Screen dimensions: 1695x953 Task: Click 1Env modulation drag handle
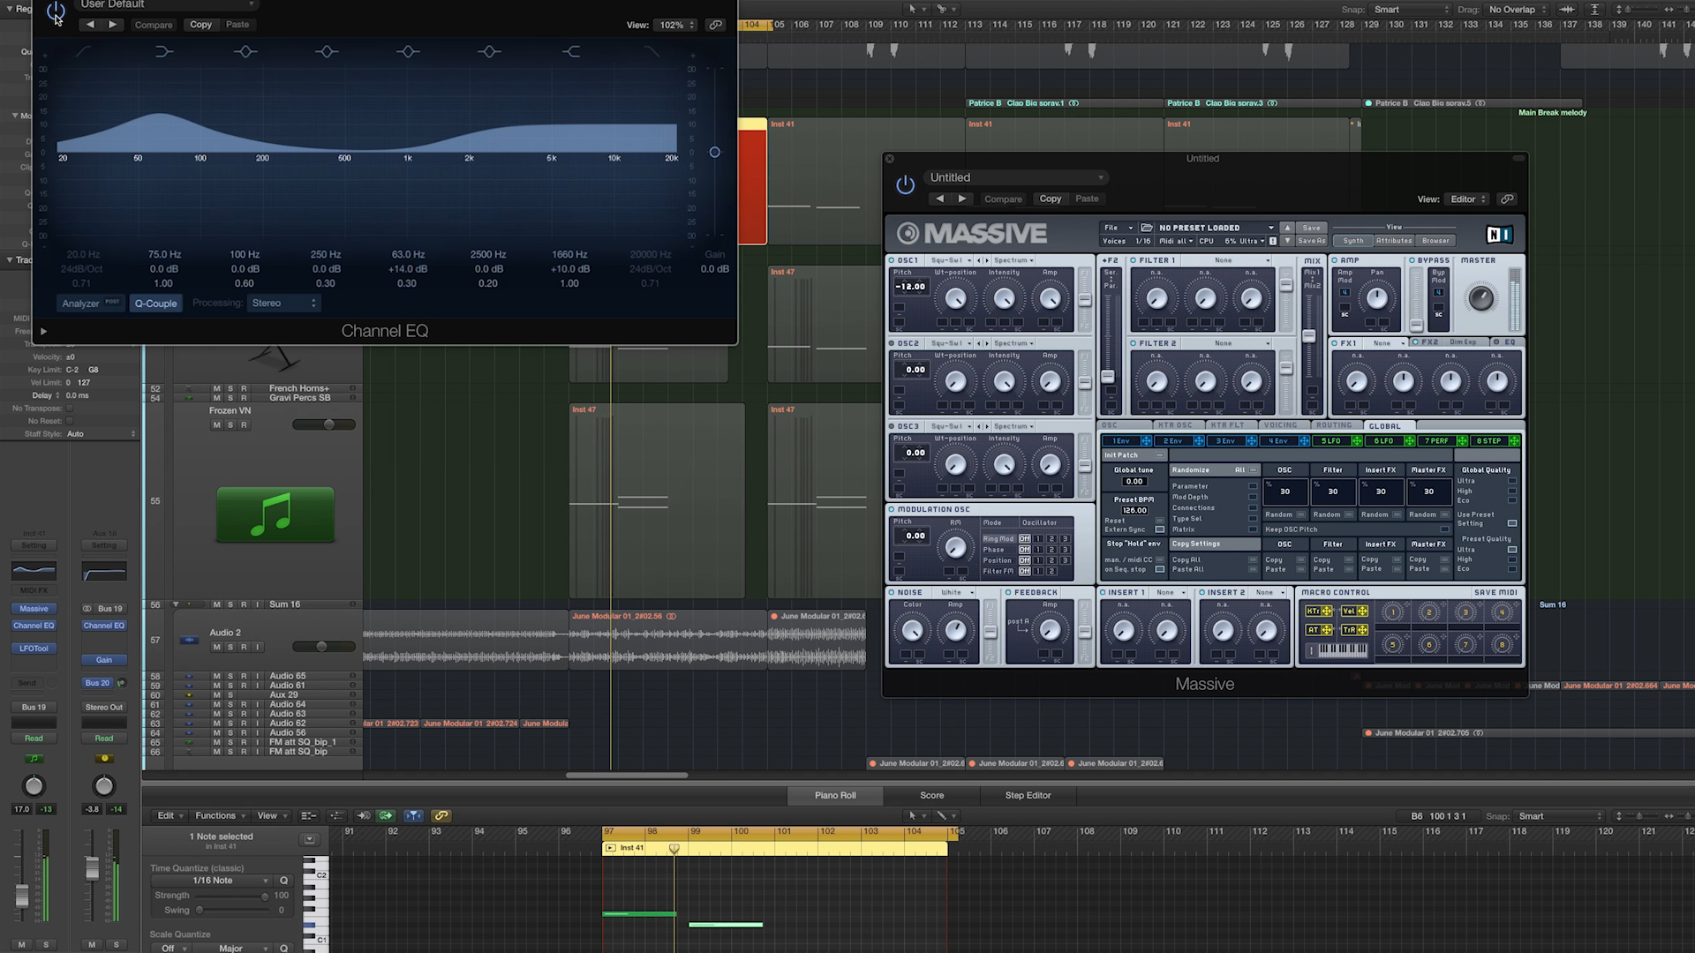point(1146,441)
